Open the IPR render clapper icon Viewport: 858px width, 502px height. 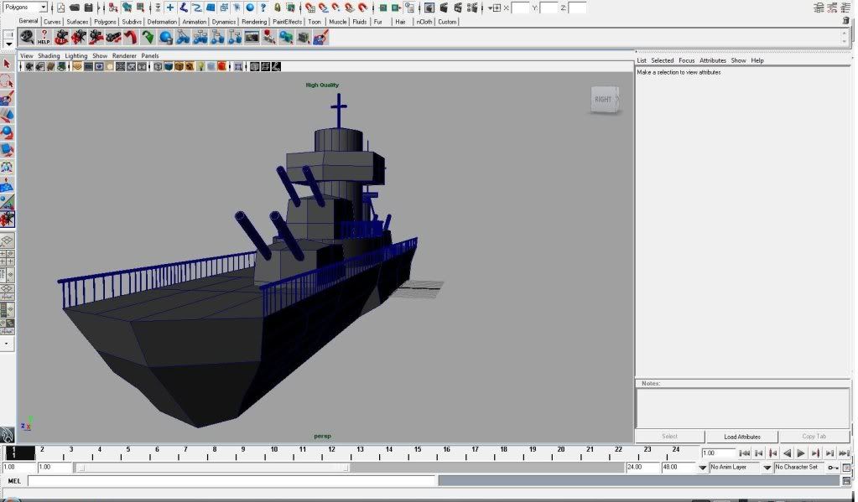pyautogui.click(x=458, y=8)
